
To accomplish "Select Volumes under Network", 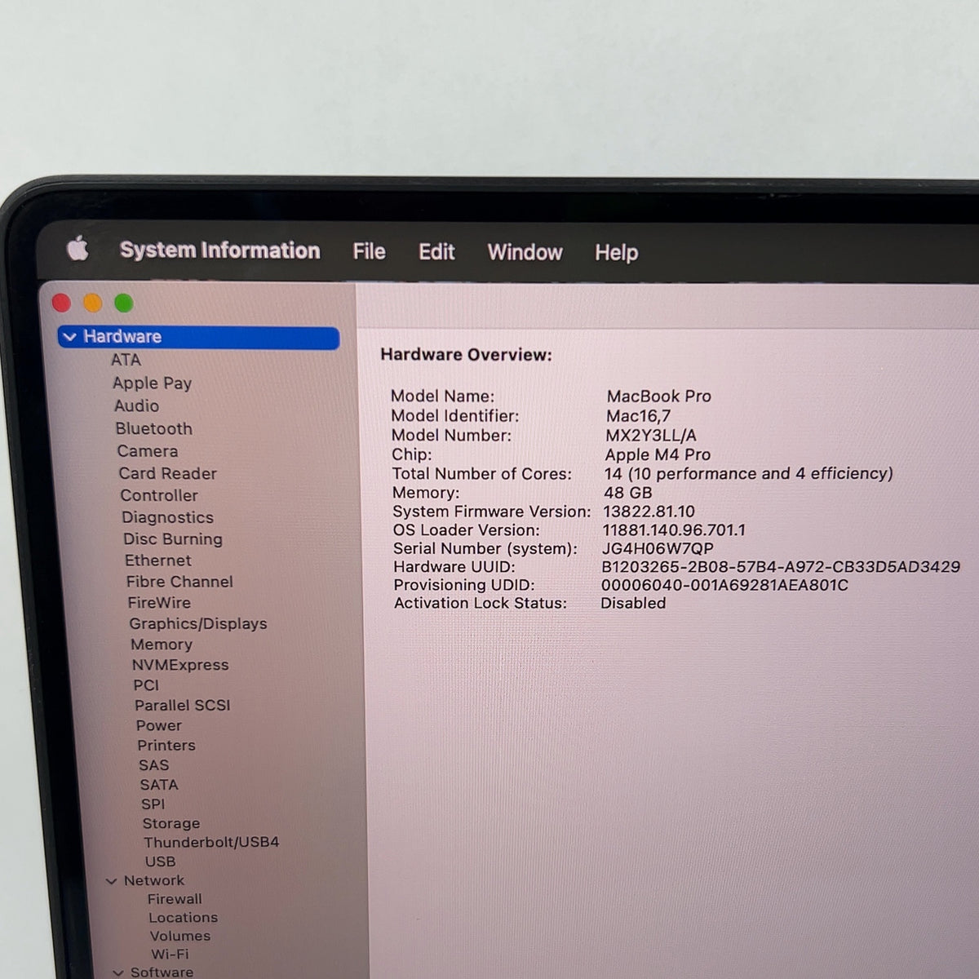I will (x=179, y=936).
